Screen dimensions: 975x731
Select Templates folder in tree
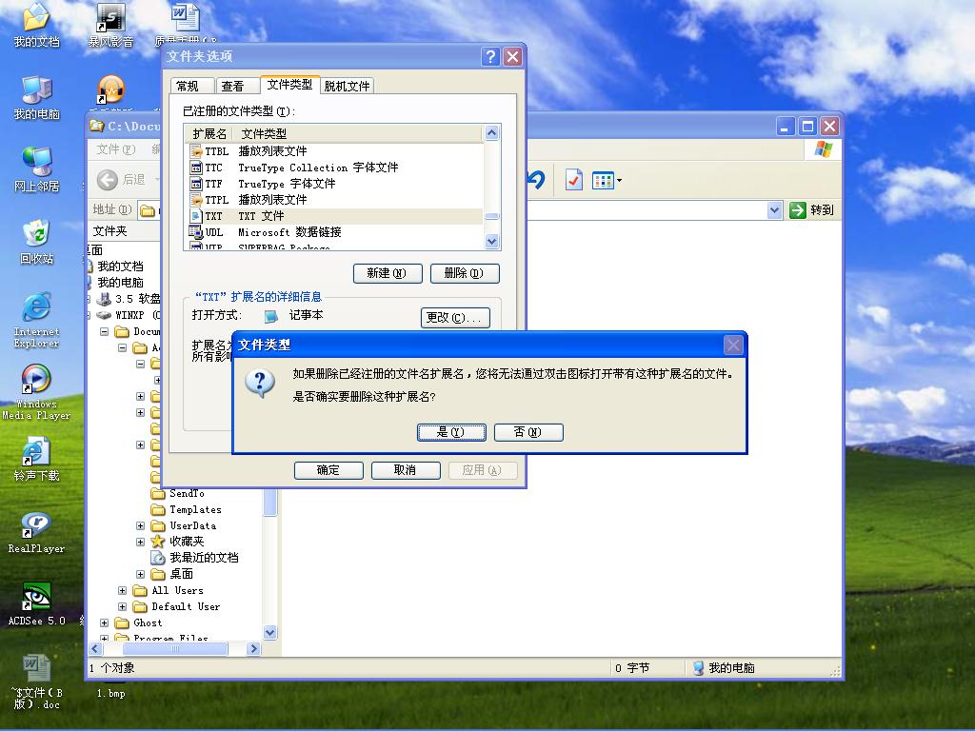pyautogui.click(x=186, y=509)
